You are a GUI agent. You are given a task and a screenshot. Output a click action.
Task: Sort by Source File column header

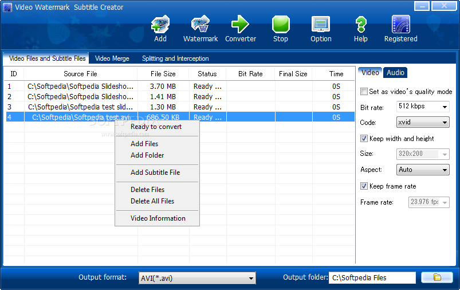(x=80, y=74)
